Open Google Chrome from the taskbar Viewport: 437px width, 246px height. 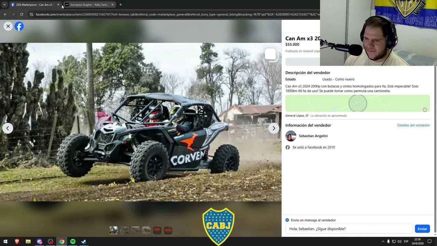point(61,242)
